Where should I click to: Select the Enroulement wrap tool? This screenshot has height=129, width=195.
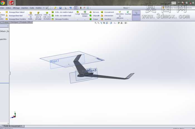tap(108, 12)
